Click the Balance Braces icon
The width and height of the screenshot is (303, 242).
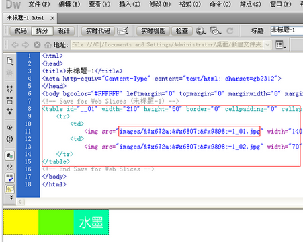(x=9, y=139)
